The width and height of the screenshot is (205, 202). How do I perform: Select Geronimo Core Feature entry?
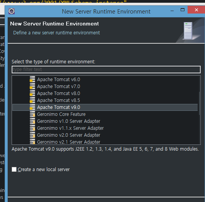click(x=62, y=114)
